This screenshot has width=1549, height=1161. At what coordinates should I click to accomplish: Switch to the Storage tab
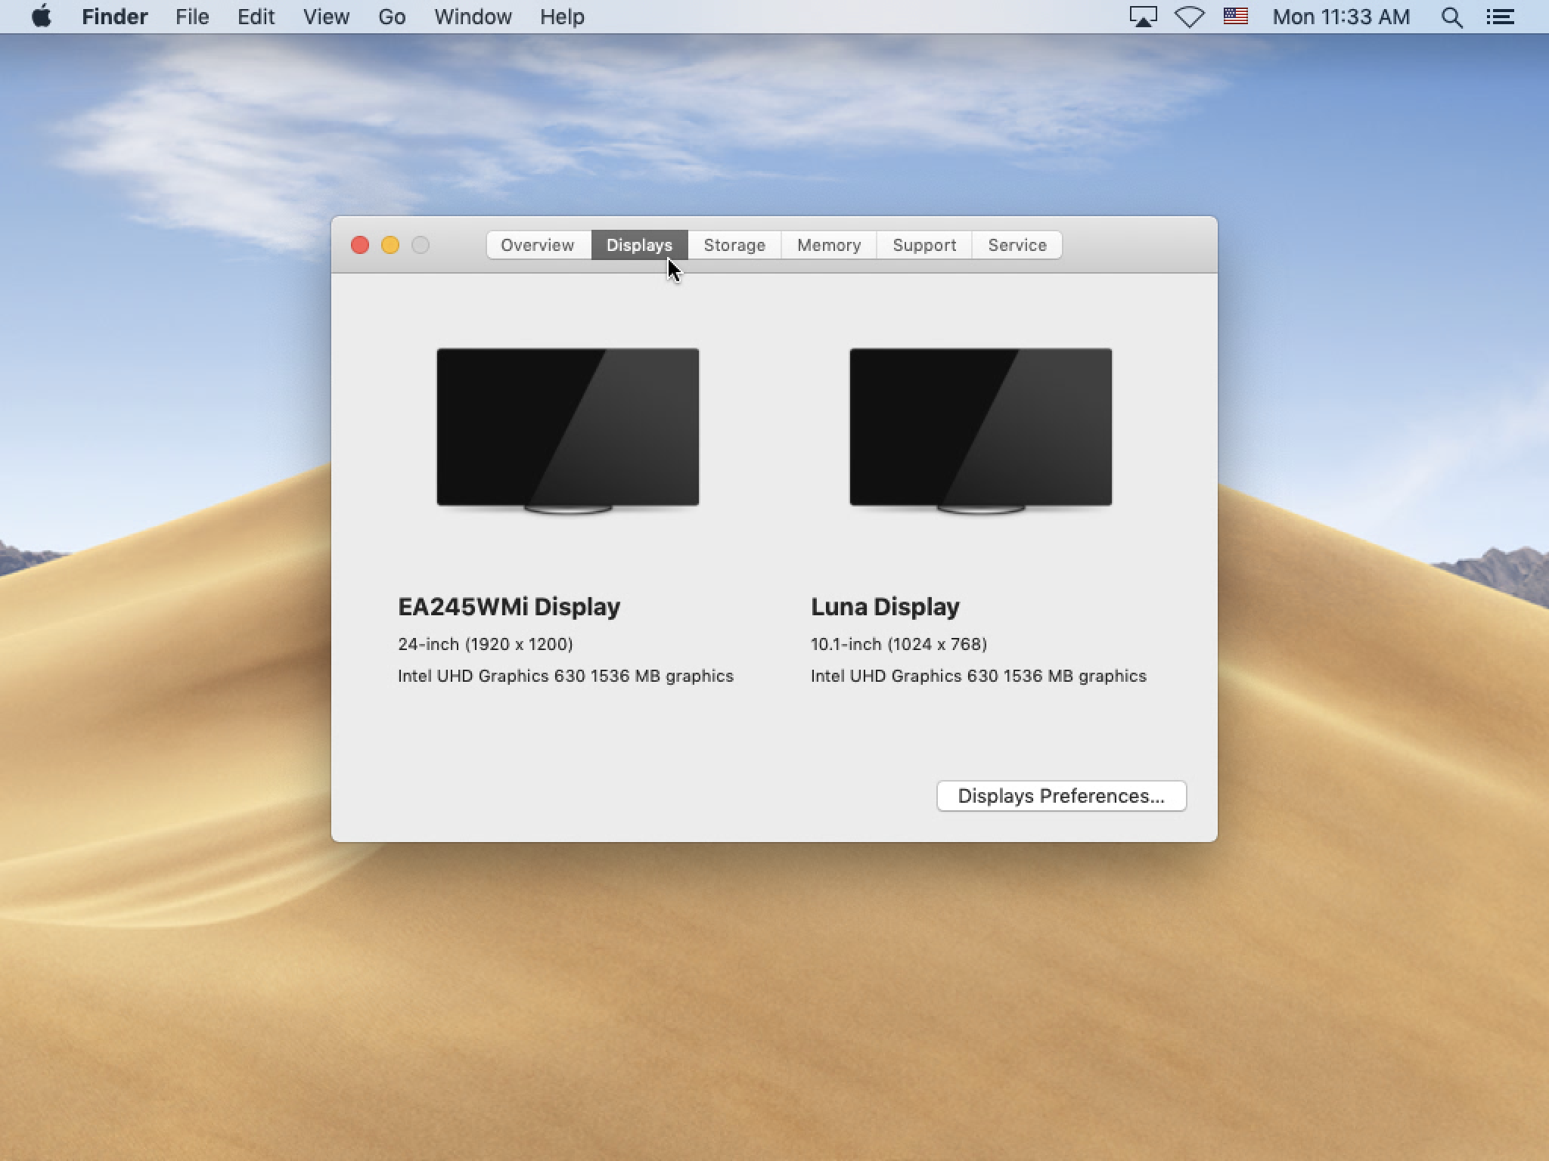pos(734,245)
